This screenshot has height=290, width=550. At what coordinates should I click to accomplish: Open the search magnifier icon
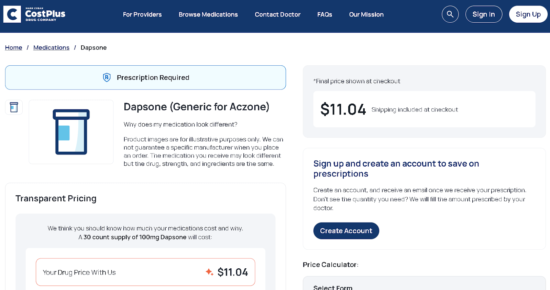(x=450, y=14)
